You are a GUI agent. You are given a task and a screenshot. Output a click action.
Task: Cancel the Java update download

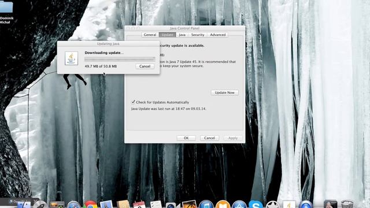[x=145, y=66]
